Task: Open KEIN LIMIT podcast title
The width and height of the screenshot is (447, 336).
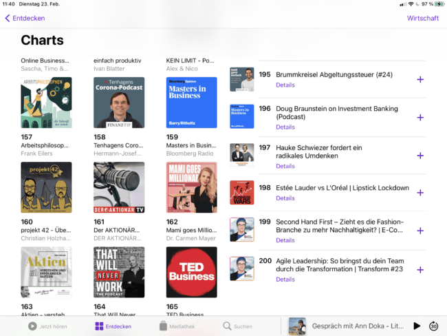Action: pyautogui.click(x=190, y=61)
